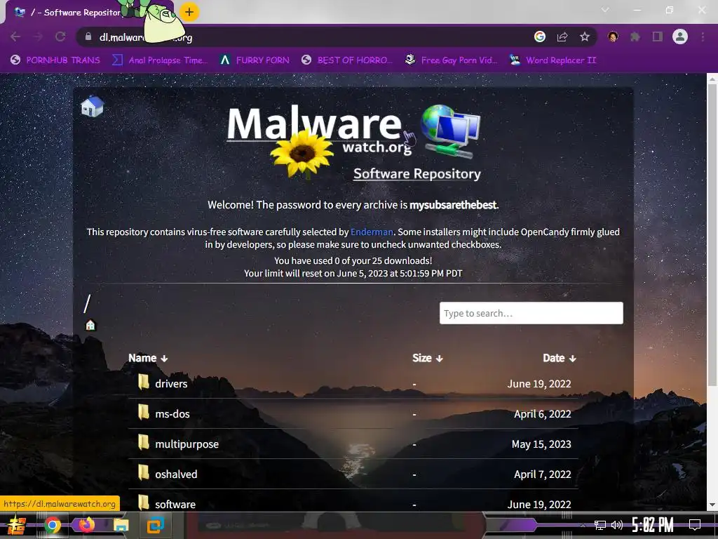Open Chrome's three-dot menu
Image resolution: width=718 pixels, height=539 pixels.
pyautogui.click(x=703, y=36)
